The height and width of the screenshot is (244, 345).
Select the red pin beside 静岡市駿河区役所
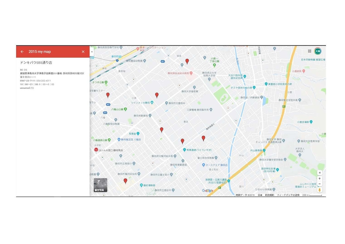125,181
